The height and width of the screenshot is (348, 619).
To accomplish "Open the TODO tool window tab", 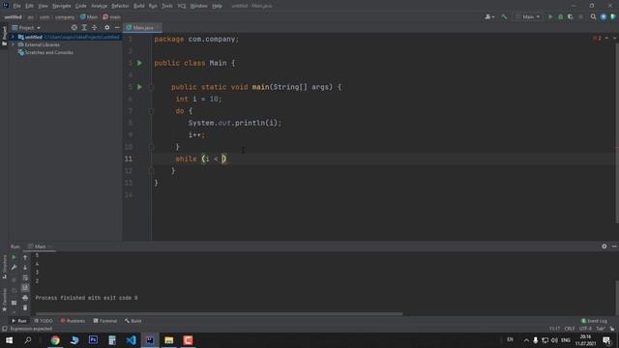I will 44,321.
